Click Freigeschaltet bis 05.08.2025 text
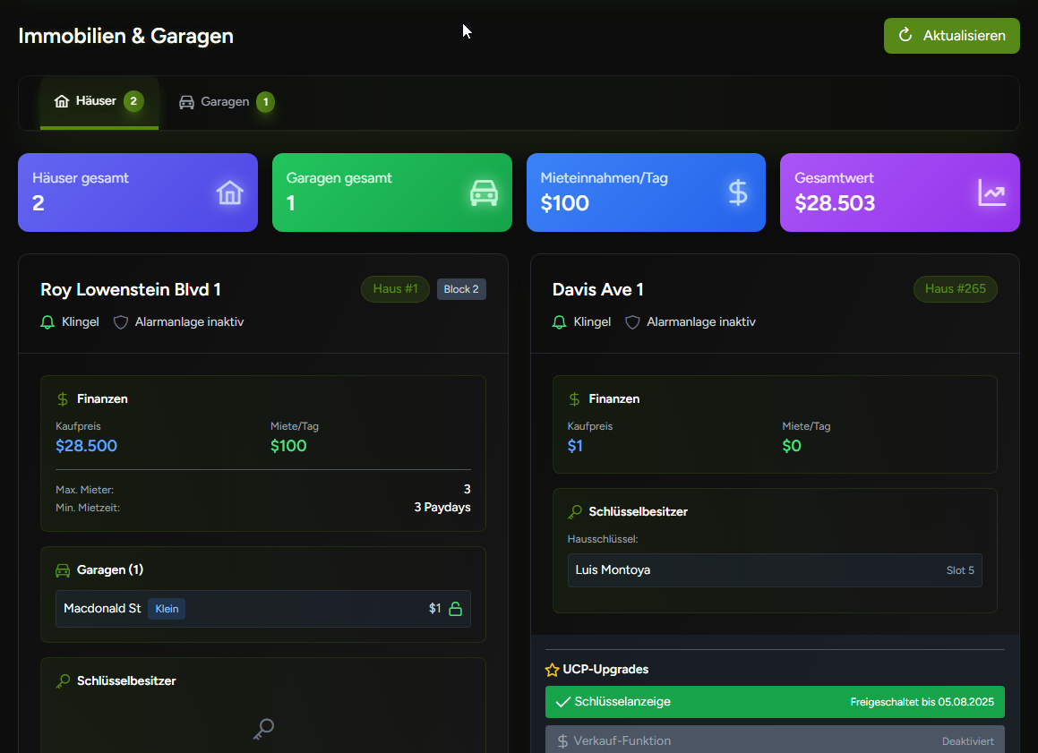Screen dimensions: 1038x753 point(922,702)
